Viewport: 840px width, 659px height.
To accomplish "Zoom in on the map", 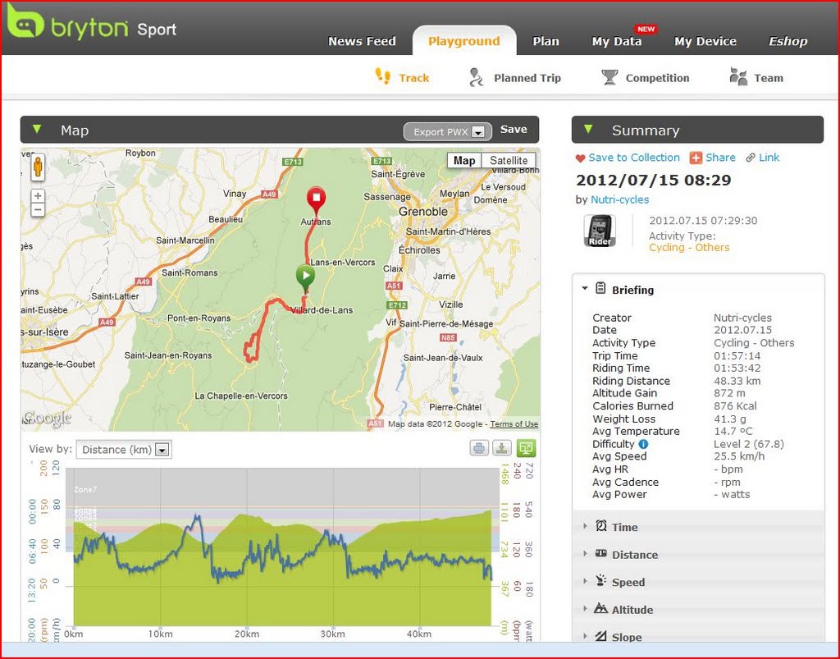I will (38, 196).
